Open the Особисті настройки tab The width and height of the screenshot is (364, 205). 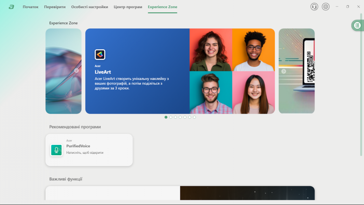click(x=89, y=7)
